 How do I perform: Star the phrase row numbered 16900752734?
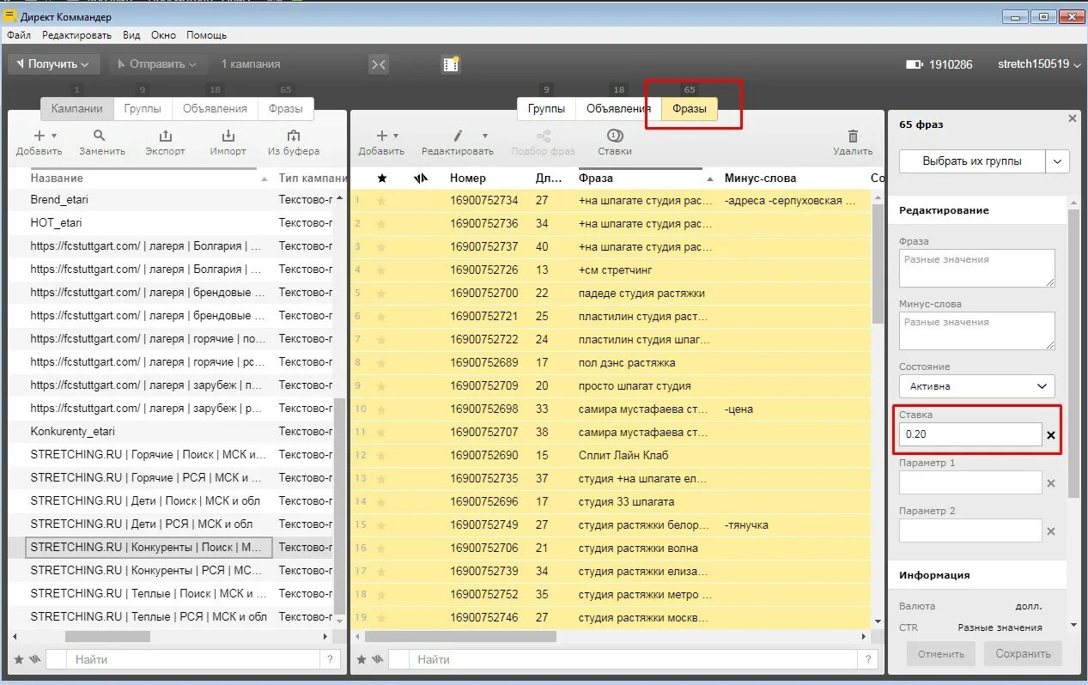point(382,201)
